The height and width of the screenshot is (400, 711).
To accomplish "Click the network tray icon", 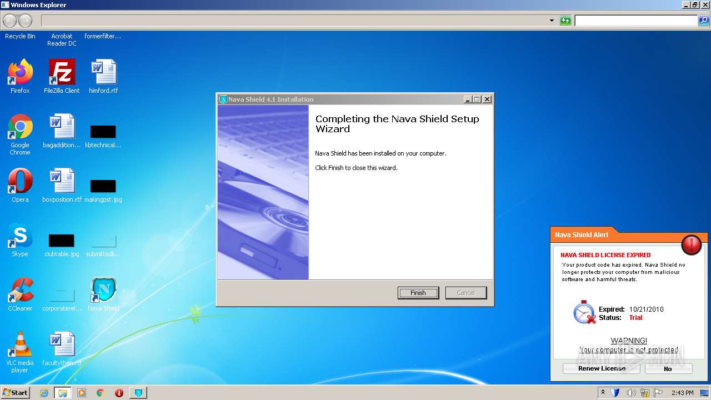I will point(646,393).
